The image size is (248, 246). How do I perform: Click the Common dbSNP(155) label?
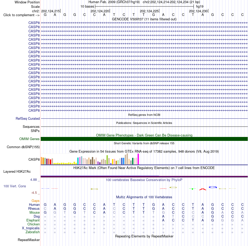coord(23,147)
